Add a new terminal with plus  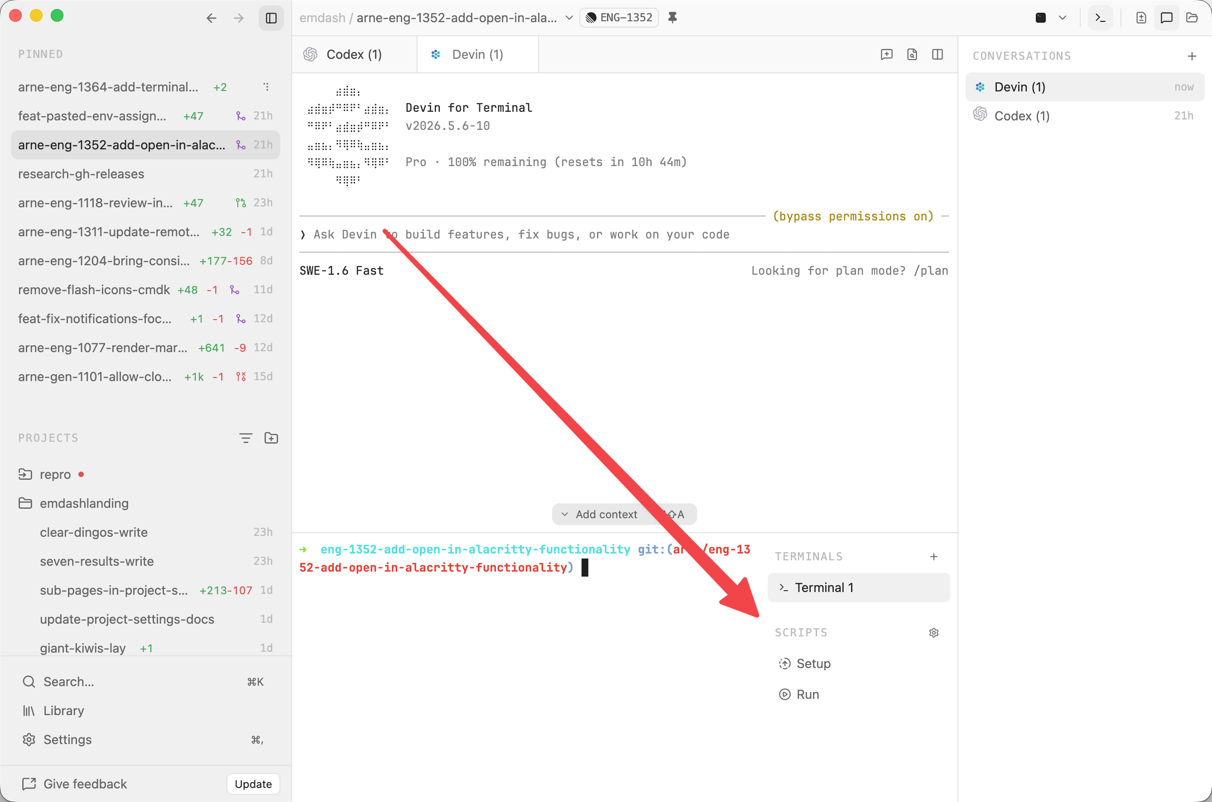click(x=934, y=557)
